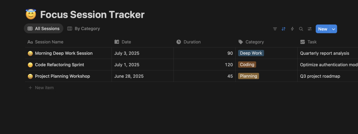
Task: Switch to the All Sessions tab
Action: click(43, 29)
